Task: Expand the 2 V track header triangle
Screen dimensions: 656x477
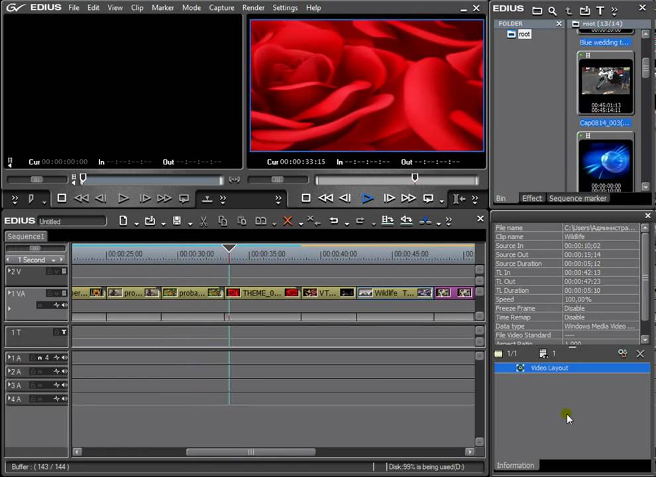Action: pyautogui.click(x=9, y=271)
